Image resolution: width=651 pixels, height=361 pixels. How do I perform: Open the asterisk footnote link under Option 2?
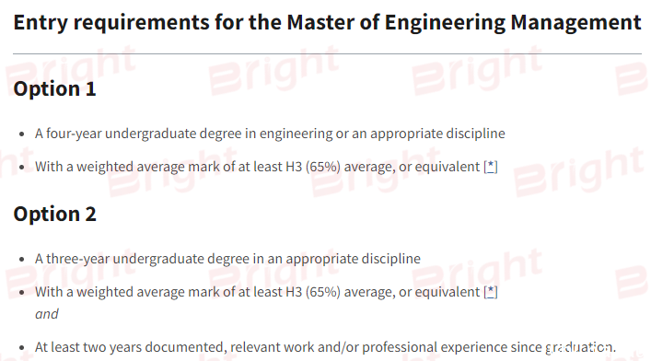(491, 292)
